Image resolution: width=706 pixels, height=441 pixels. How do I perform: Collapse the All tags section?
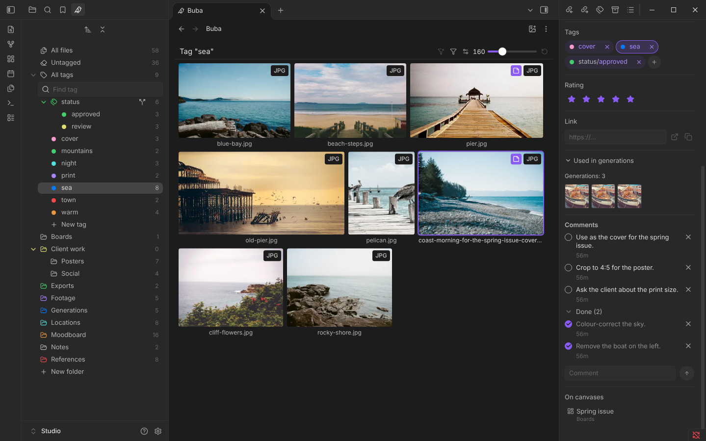click(33, 75)
